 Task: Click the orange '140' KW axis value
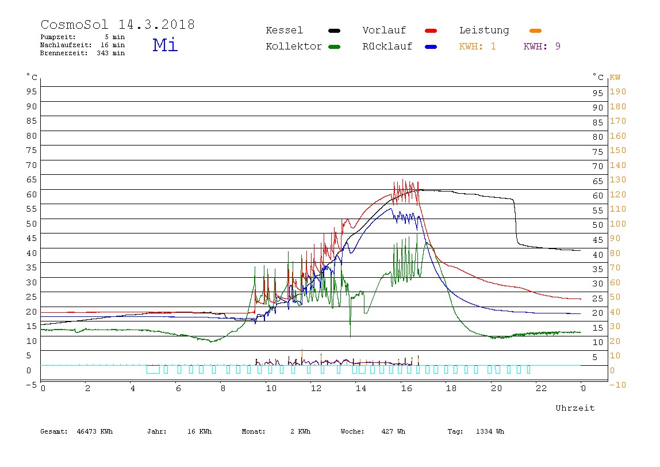pyautogui.click(x=618, y=165)
